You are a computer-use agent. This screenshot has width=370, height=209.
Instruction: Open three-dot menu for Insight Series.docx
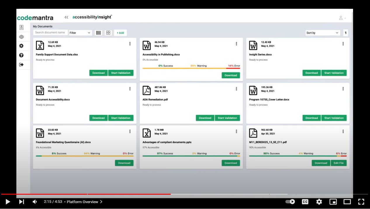point(343,44)
